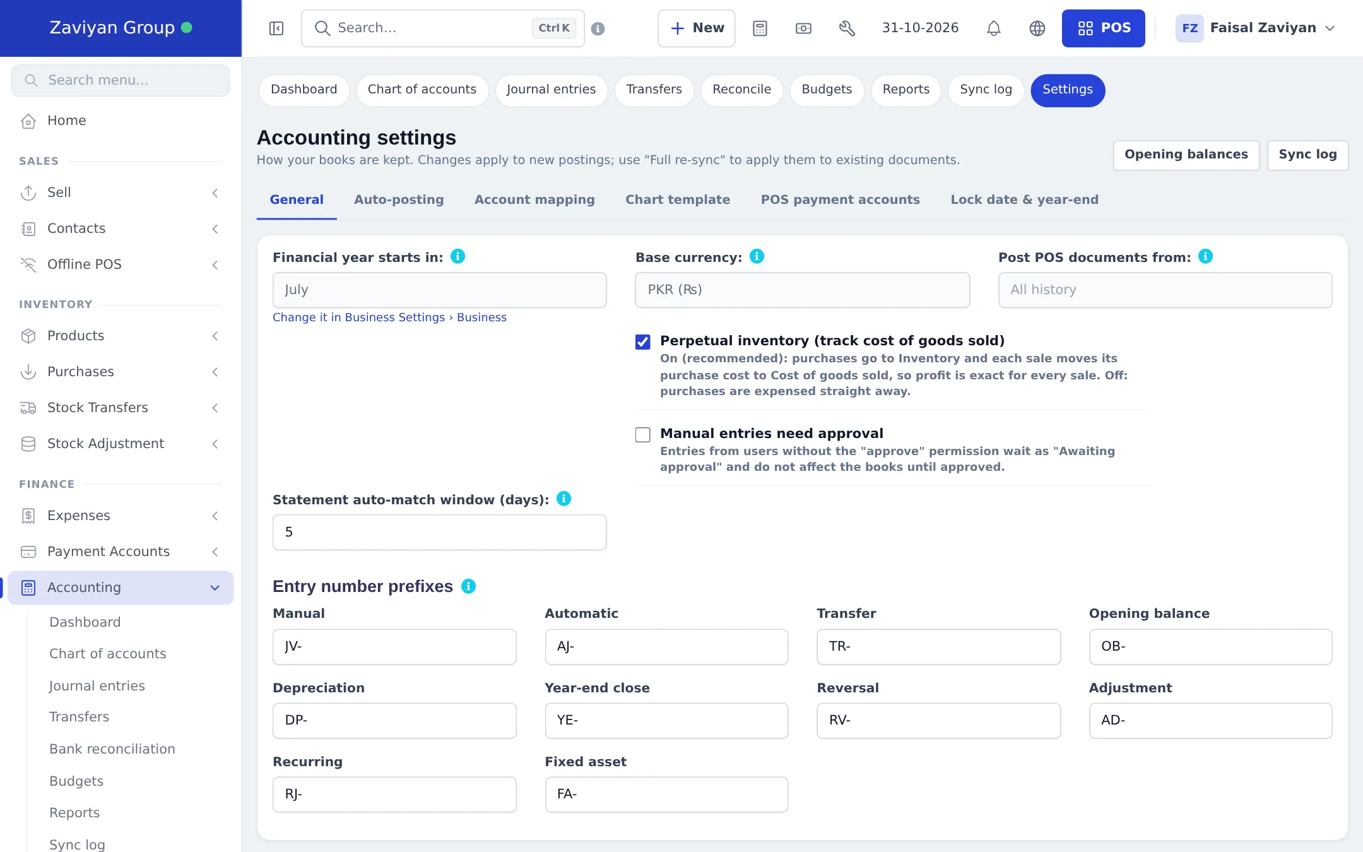Open the wrench tools icon

[x=847, y=28]
